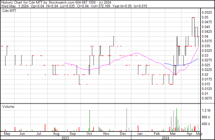215x140 pixels.
Task: Click the '1.2 M' volume axis label
Action: pyautogui.click(x=206, y=110)
